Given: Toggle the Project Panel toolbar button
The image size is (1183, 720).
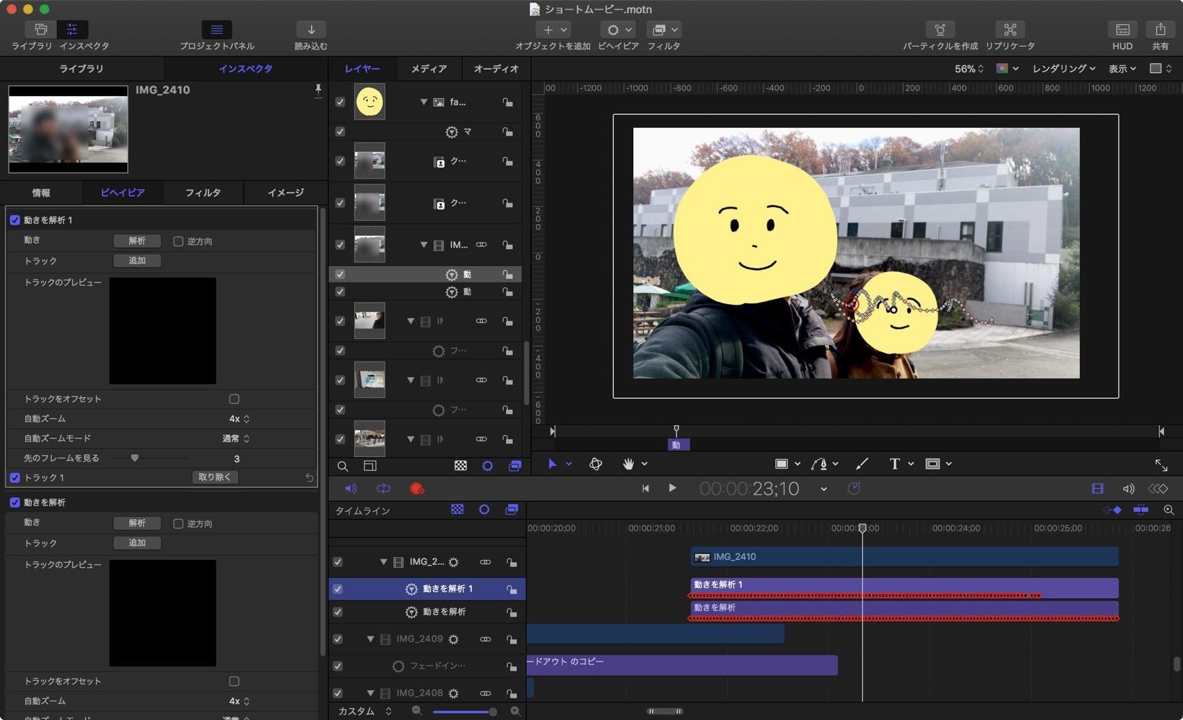Looking at the screenshot, I should (x=216, y=29).
